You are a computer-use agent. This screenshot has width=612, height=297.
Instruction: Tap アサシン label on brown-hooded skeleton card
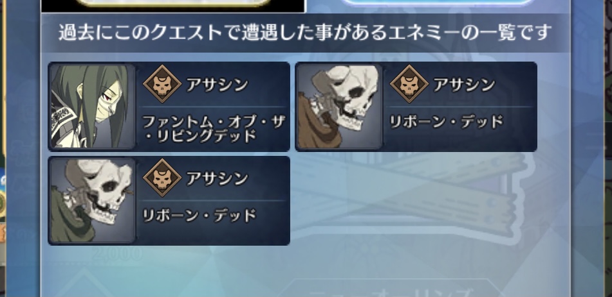[x=464, y=85]
